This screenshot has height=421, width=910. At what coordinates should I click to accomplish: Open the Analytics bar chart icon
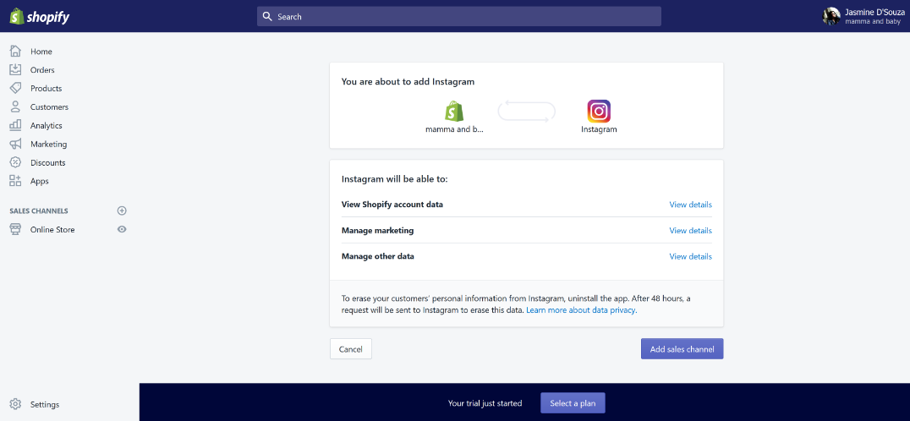[16, 125]
